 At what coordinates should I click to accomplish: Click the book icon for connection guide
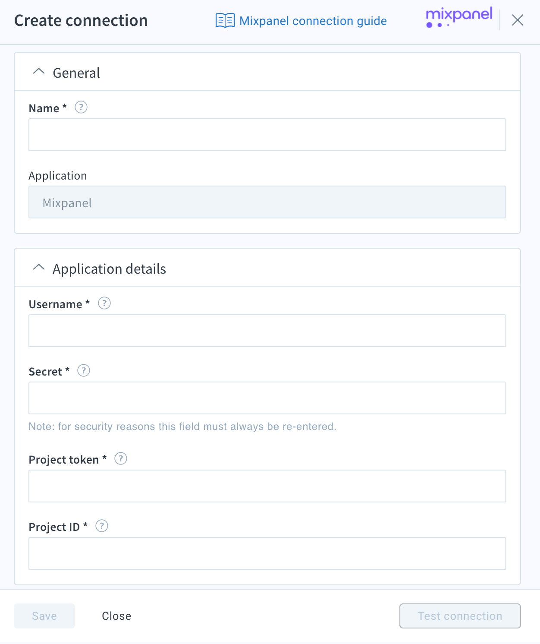tap(225, 20)
